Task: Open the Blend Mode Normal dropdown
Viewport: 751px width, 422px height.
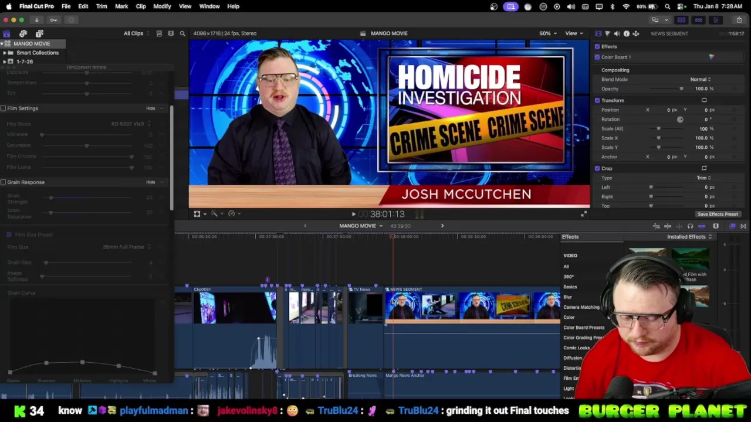Action: coord(701,79)
